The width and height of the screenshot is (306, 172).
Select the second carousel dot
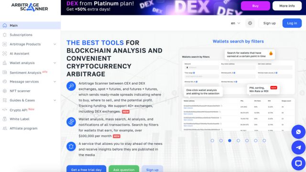tap(221, 140)
